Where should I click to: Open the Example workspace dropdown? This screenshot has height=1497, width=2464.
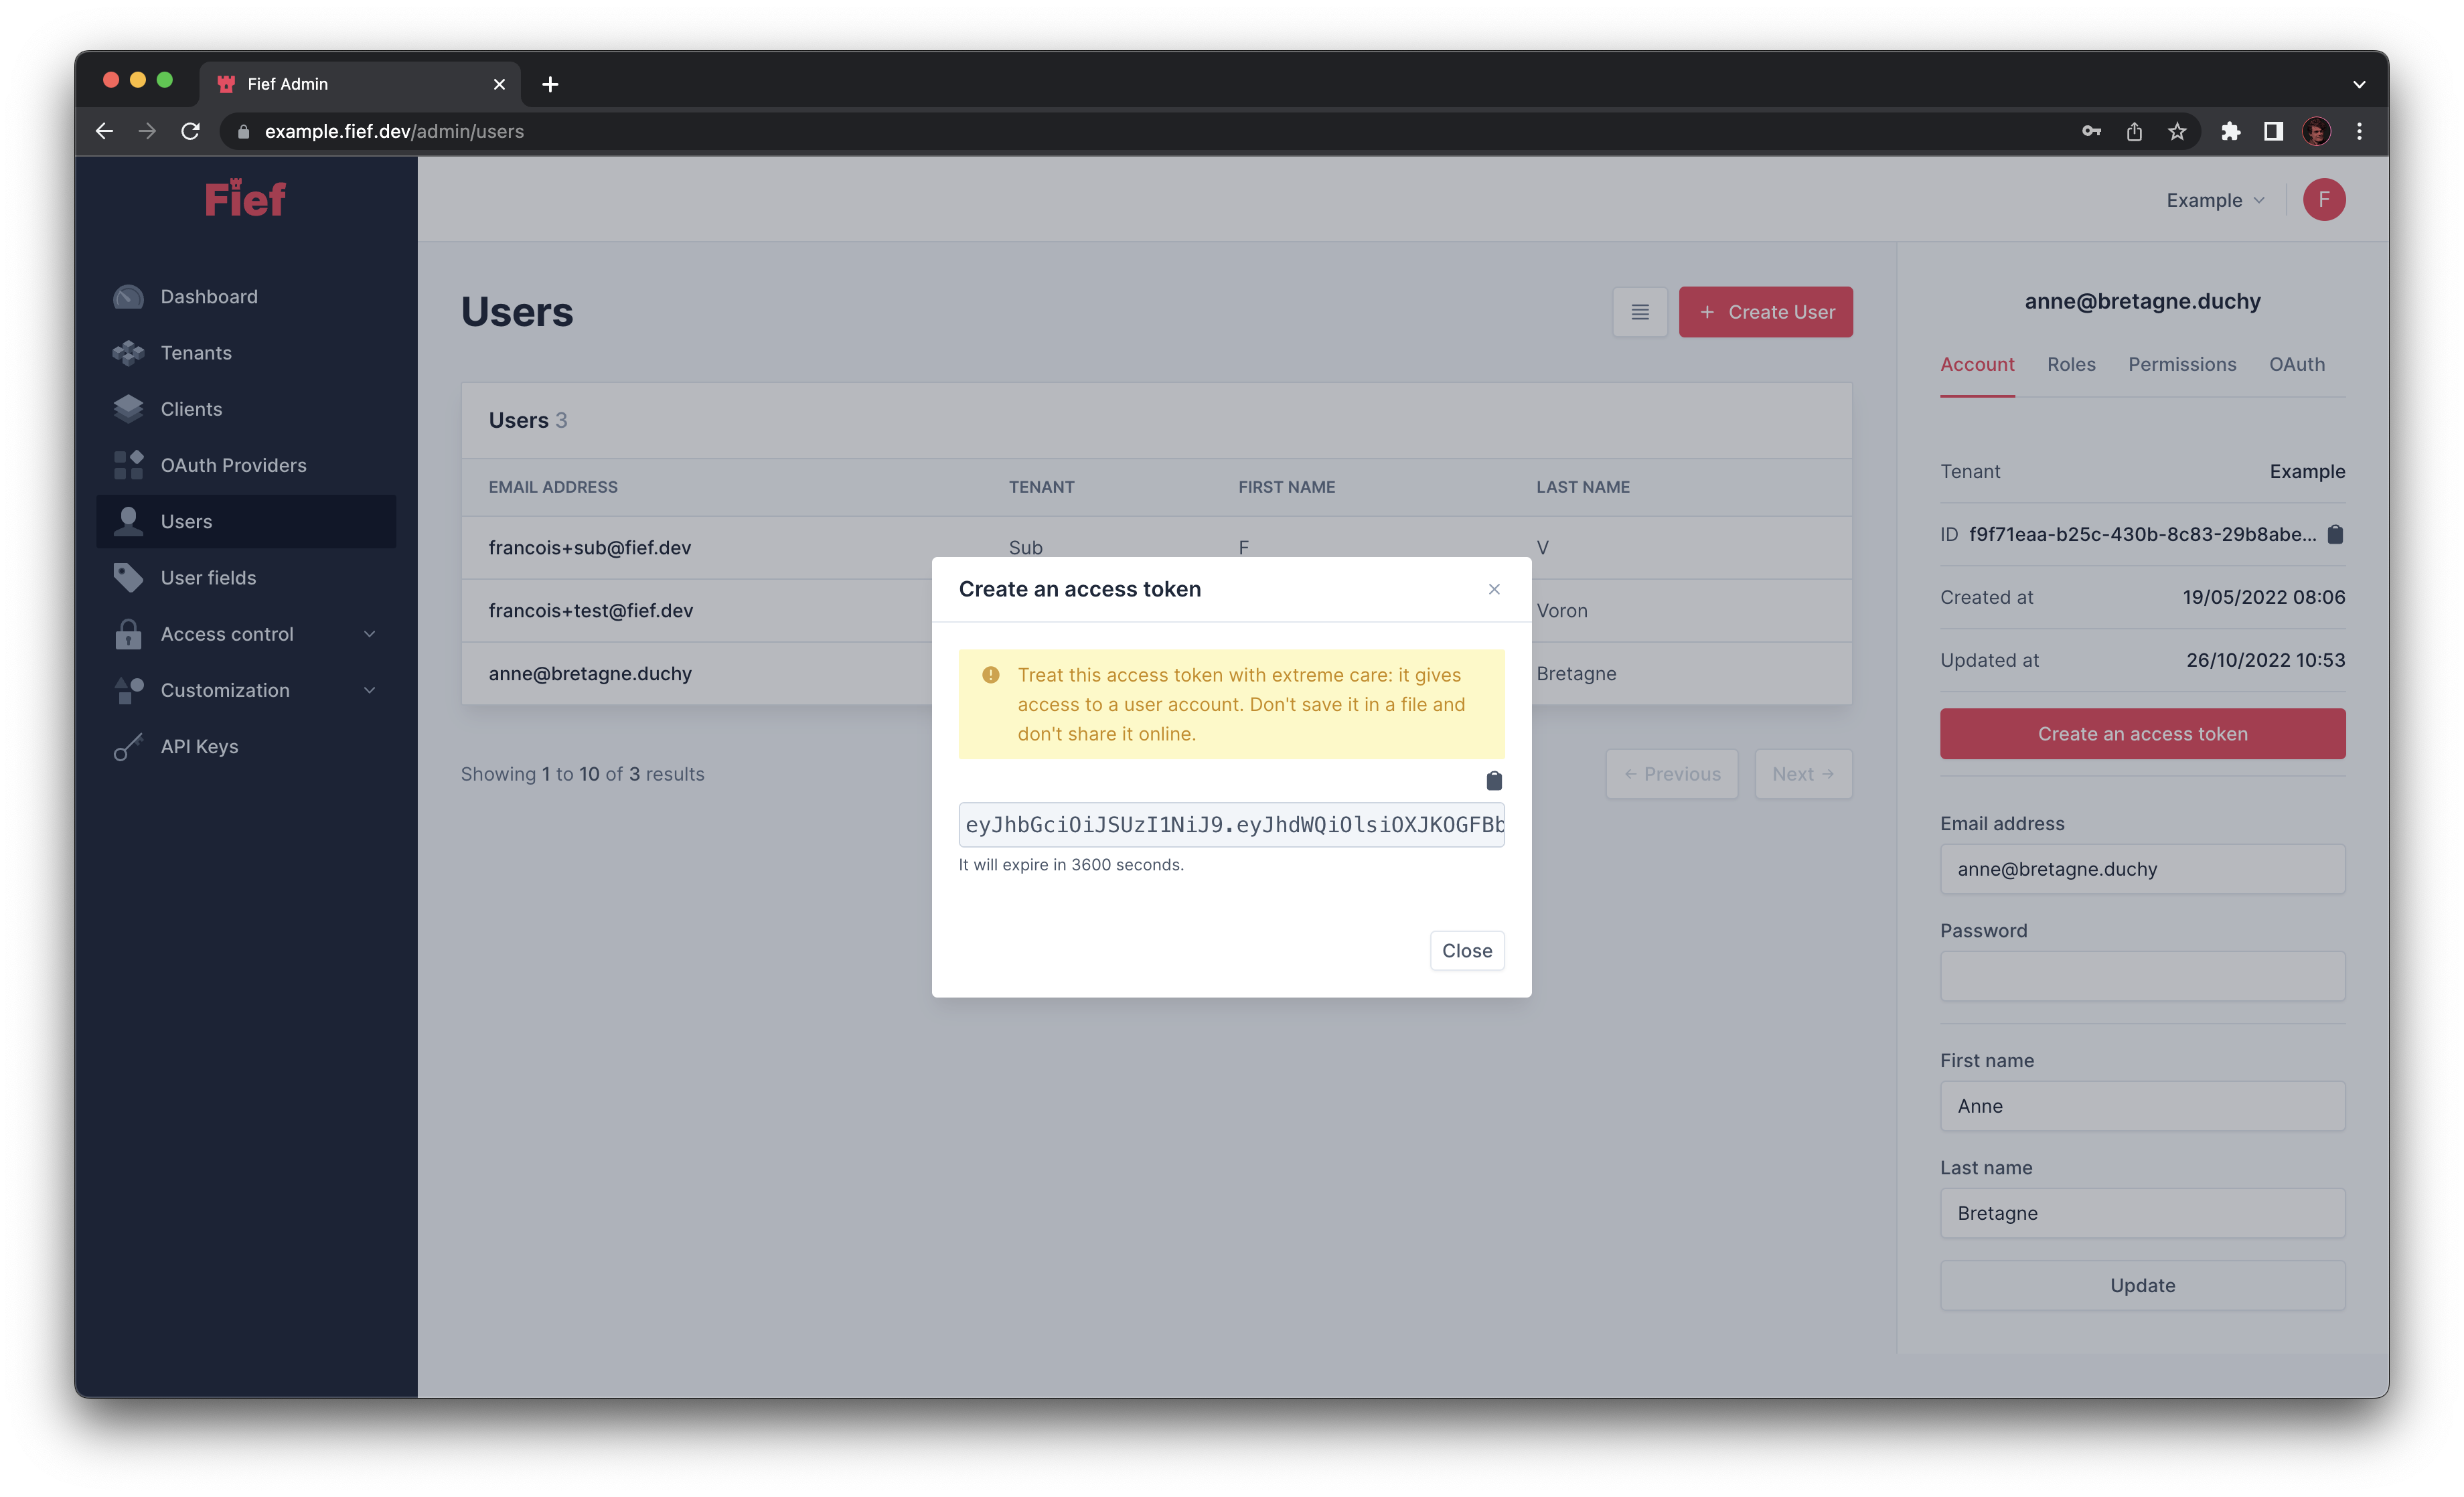[2213, 199]
